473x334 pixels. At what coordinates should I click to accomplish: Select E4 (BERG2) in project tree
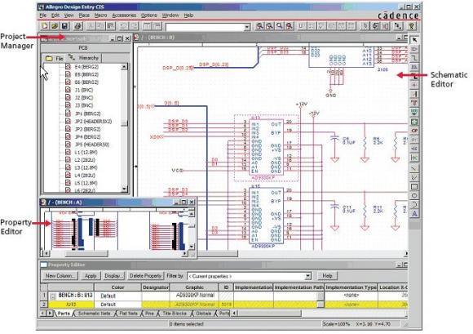(x=86, y=67)
